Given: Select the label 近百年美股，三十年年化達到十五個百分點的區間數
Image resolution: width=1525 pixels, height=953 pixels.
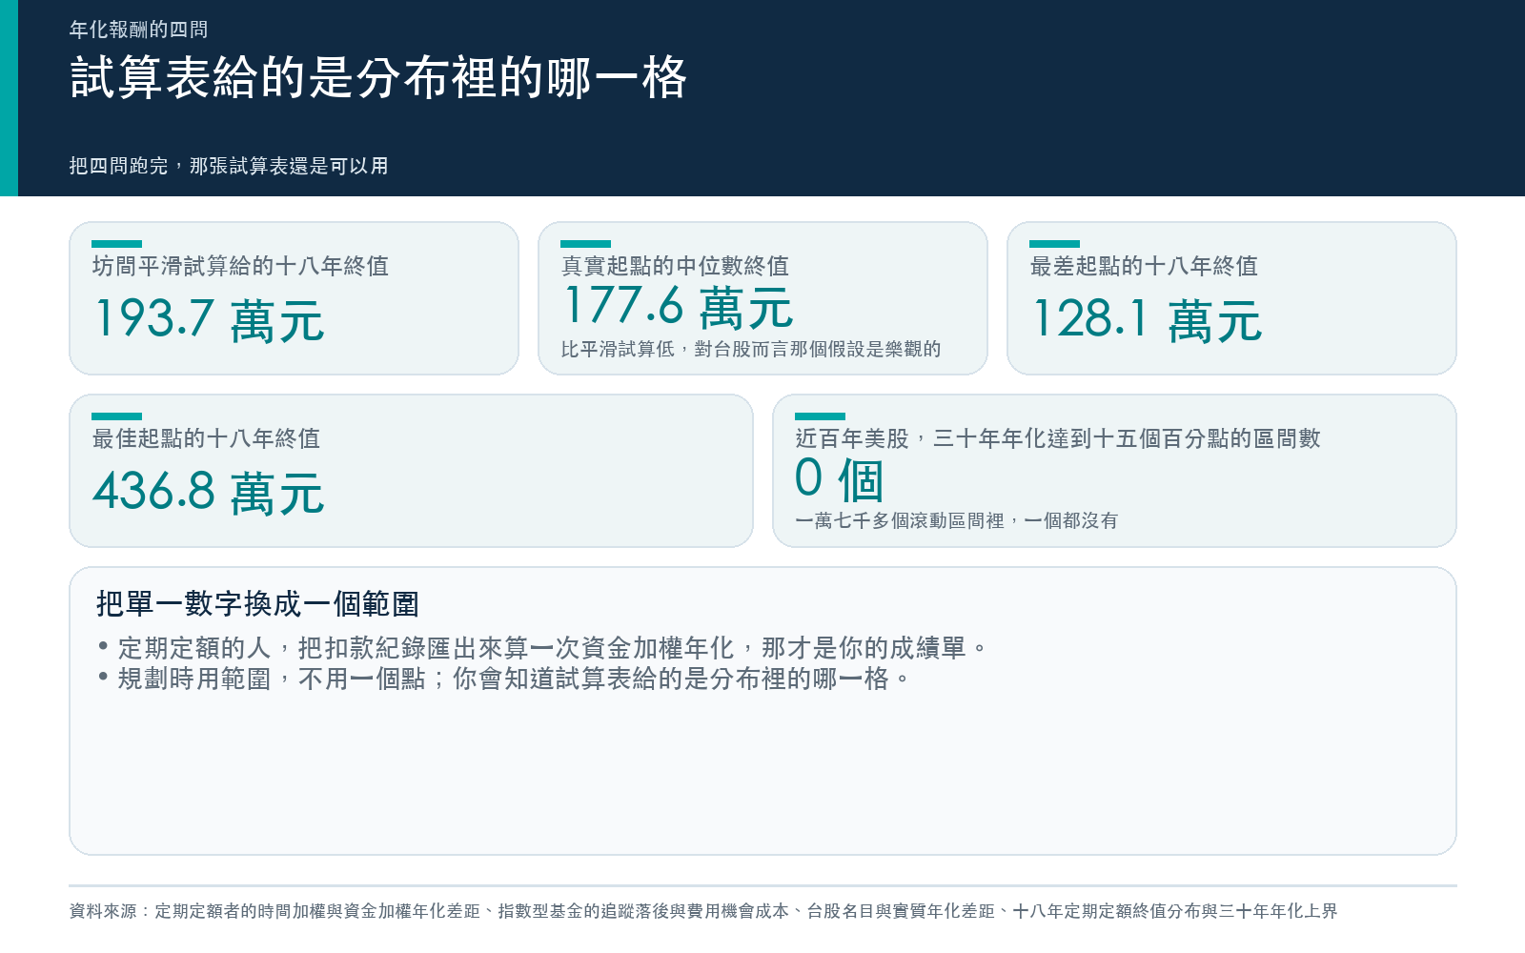Looking at the screenshot, I should click(1058, 438).
